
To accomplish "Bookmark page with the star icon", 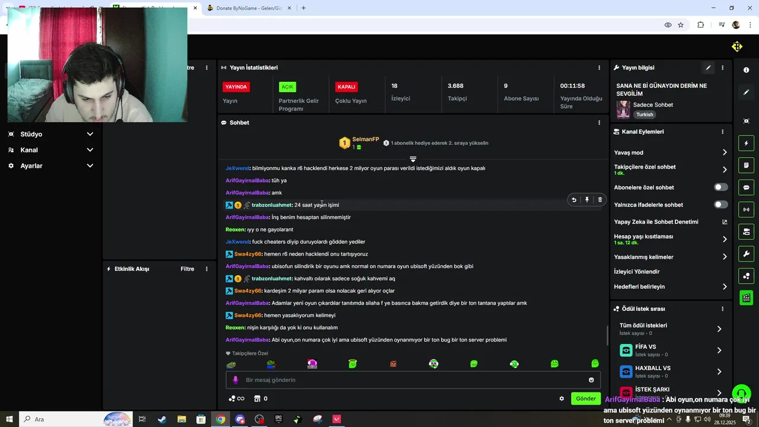I will pyautogui.click(x=681, y=25).
